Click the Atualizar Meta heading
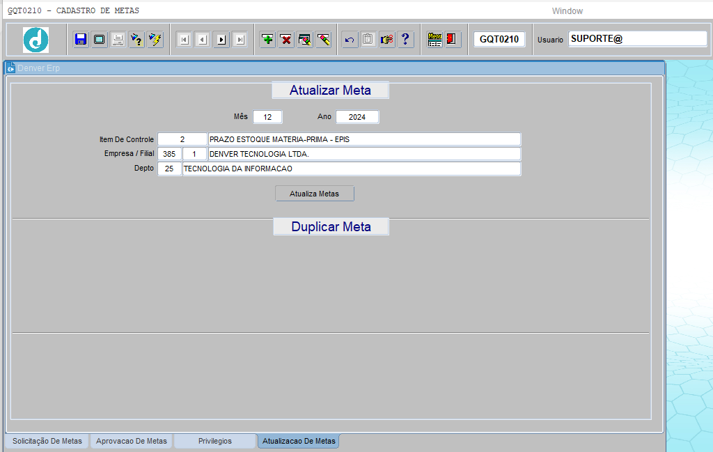Screen dimensions: 713x452 pyautogui.click(x=330, y=90)
